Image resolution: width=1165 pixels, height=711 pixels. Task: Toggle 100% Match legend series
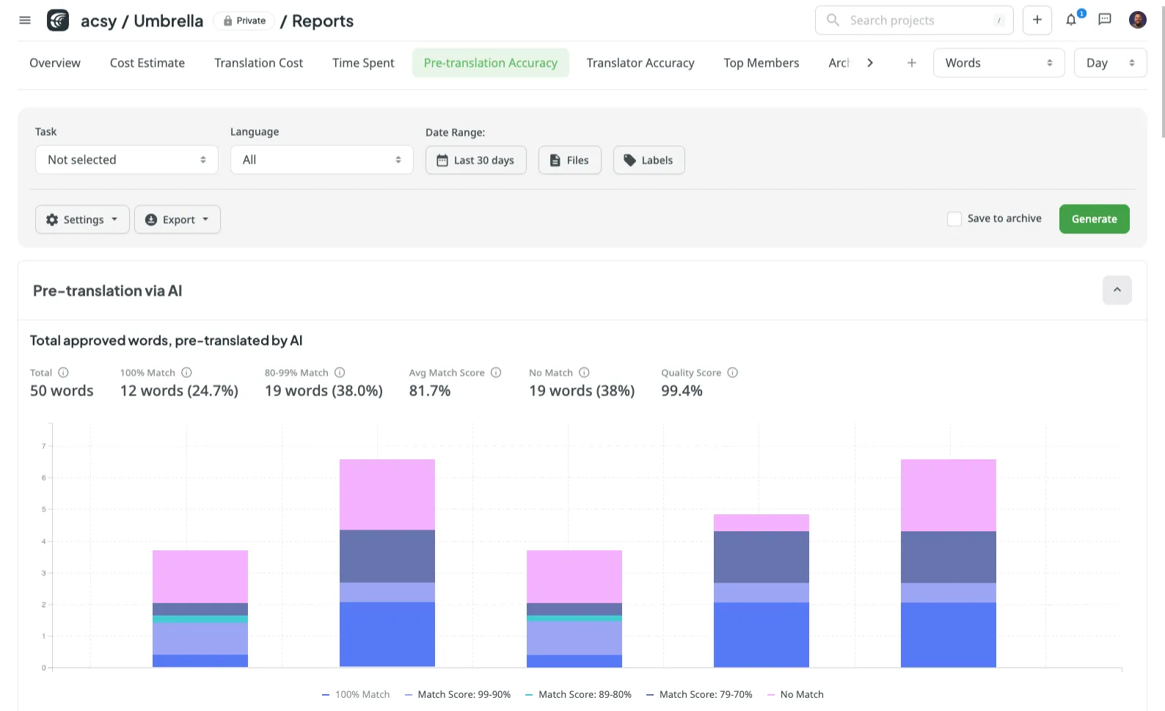356,695
